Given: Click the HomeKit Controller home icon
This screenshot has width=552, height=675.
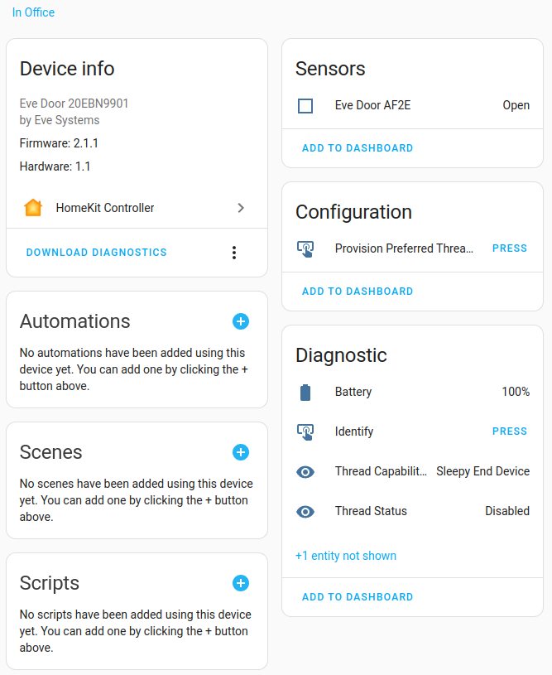Looking at the screenshot, I should pos(33,208).
